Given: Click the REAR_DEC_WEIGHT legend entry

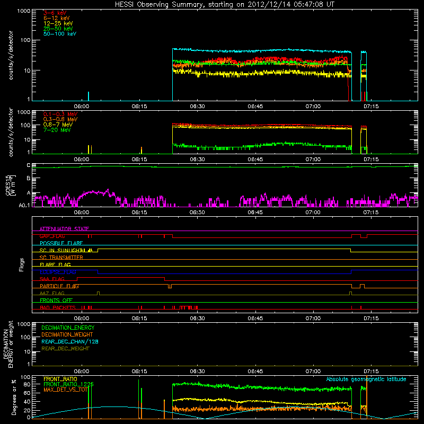Looking at the screenshot, I should pos(65,349).
